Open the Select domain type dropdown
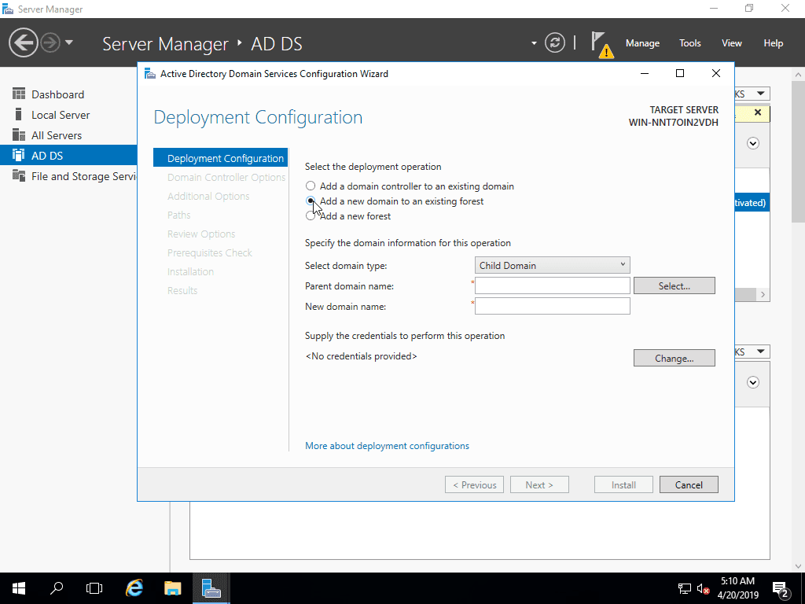Image resolution: width=805 pixels, height=604 pixels. (x=553, y=265)
